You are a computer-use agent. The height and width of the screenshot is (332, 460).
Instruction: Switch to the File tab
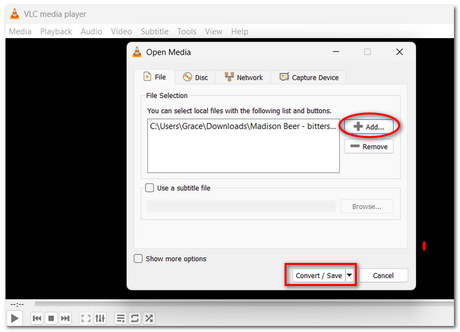(x=154, y=77)
